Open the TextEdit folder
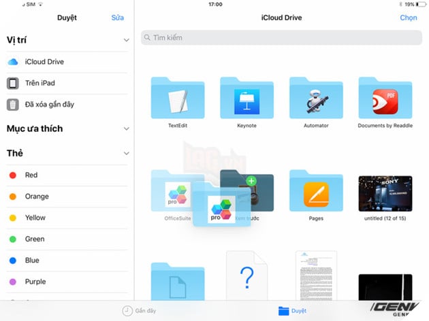This screenshot has height=321, width=429. (178, 99)
